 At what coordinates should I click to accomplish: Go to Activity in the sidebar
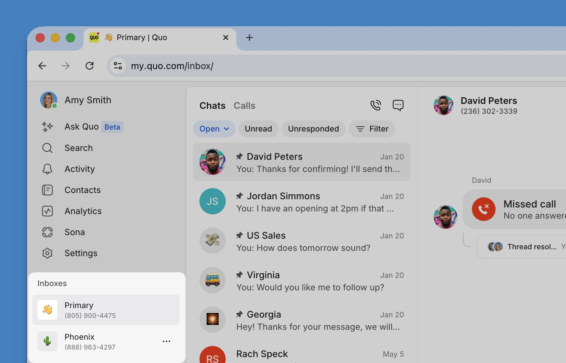[80, 169]
